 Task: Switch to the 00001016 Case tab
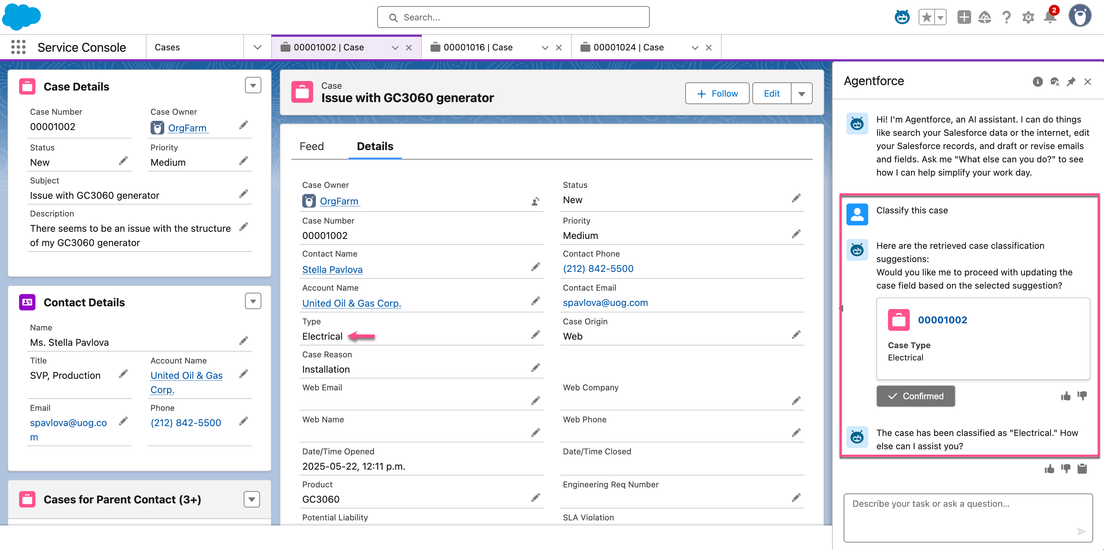pos(478,47)
